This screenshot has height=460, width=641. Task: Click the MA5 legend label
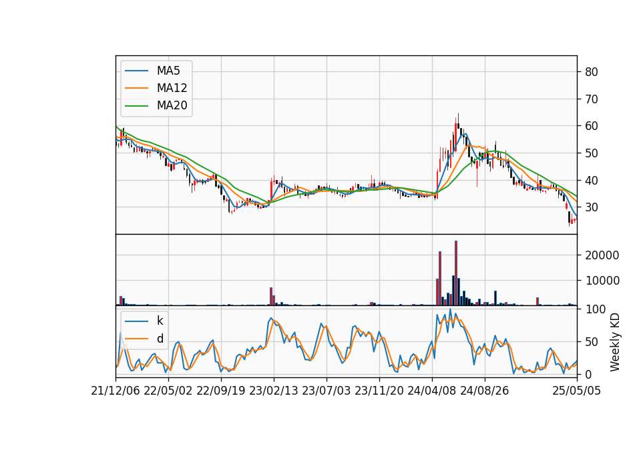[168, 71]
